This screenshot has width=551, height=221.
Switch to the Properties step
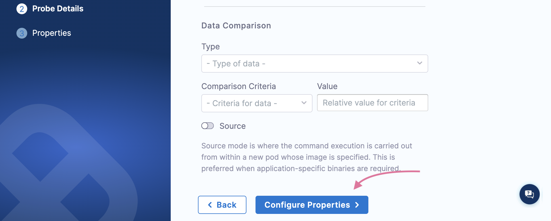[x=52, y=33]
